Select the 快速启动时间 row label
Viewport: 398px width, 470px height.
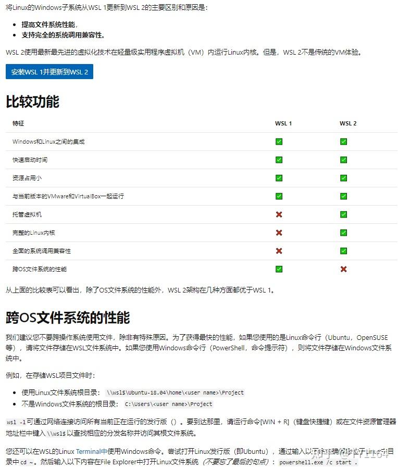[x=30, y=160]
